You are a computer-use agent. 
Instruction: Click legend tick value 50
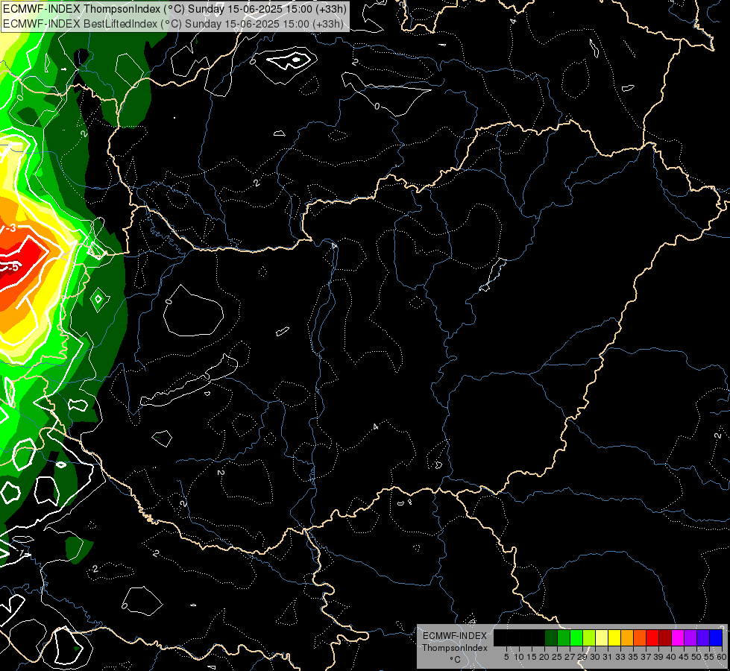696,657
